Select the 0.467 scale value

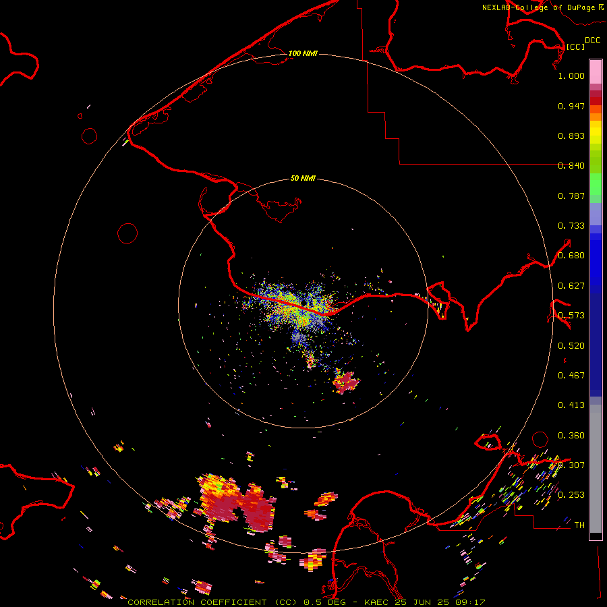point(571,376)
